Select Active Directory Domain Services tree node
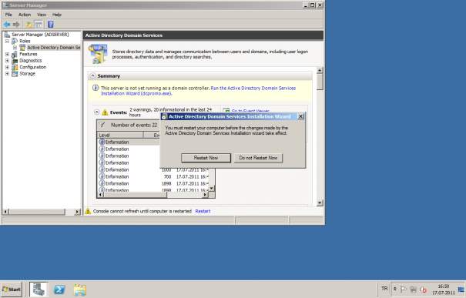The height and width of the screenshot is (298, 466). tap(53, 48)
